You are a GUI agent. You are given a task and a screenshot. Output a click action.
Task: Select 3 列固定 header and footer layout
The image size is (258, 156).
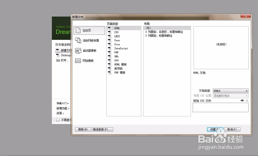pyautogui.click(x=167, y=36)
